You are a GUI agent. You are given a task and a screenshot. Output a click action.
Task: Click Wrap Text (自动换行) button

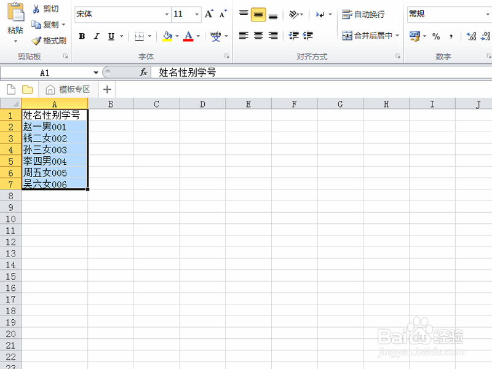(363, 14)
